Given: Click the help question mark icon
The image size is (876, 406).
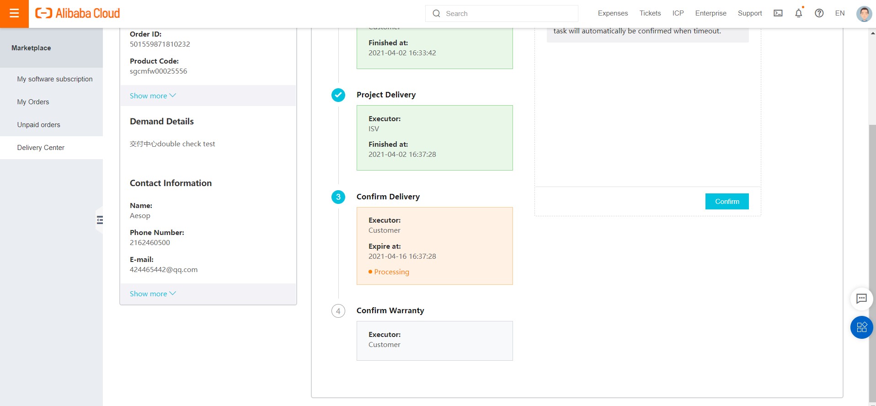Looking at the screenshot, I should (819, 13).
